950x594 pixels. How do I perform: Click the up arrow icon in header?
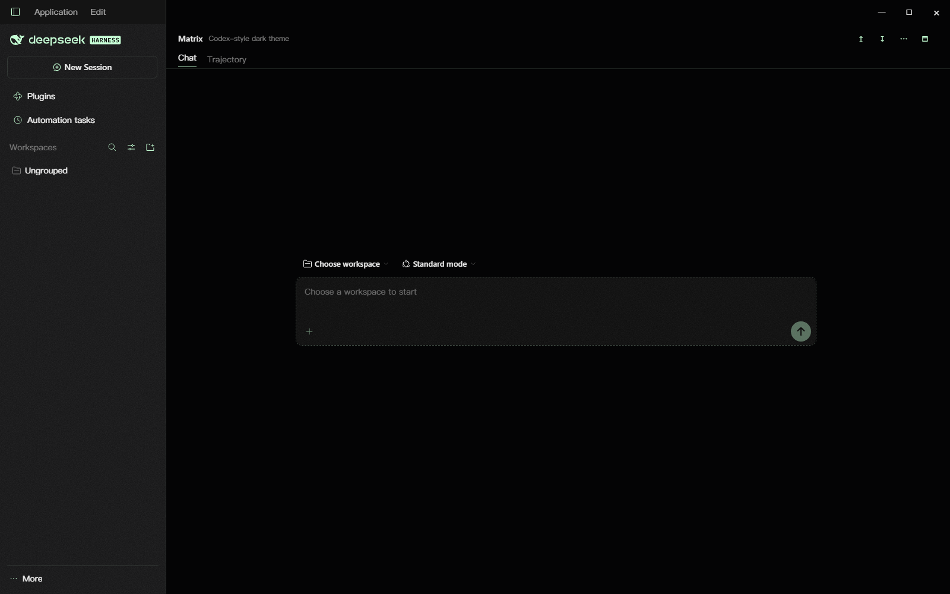861,39
